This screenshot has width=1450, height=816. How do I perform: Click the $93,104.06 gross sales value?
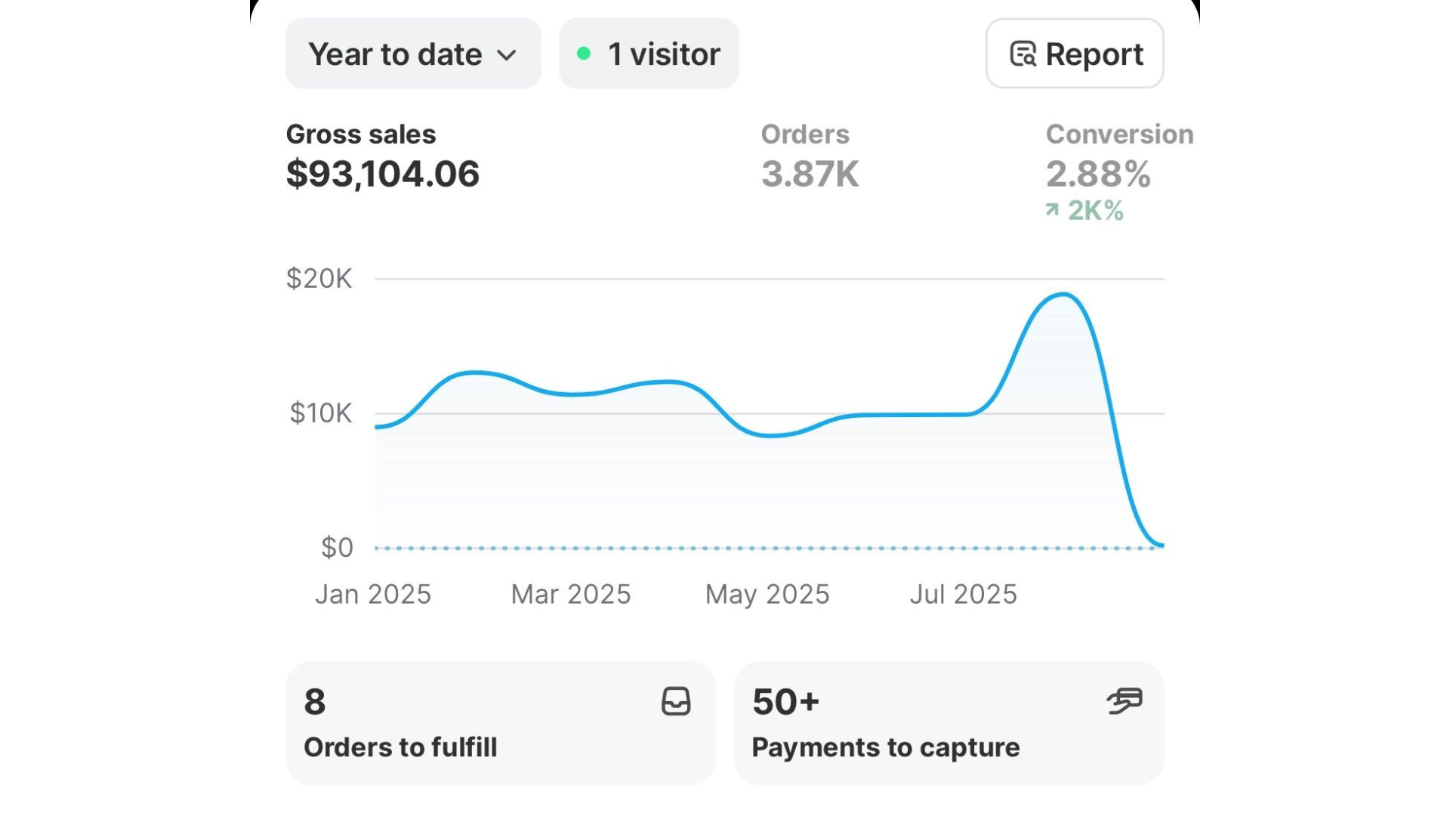(382, 175)
